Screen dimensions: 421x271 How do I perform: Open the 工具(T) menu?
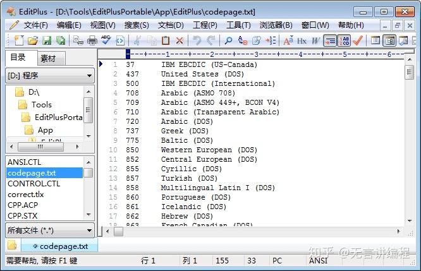[x=238, y=25]
